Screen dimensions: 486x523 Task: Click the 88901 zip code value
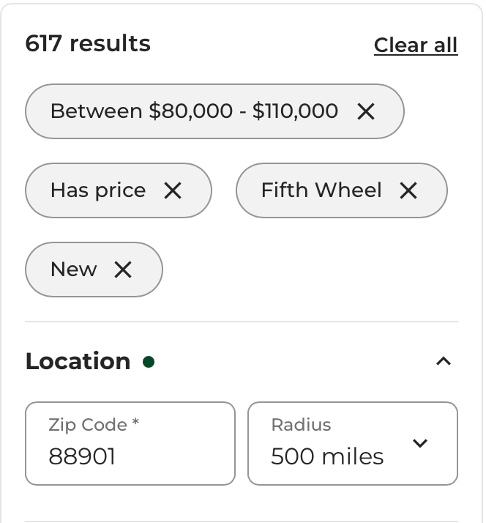[82, 457]
